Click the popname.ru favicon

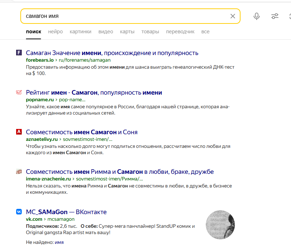click(x=19, y=92)
